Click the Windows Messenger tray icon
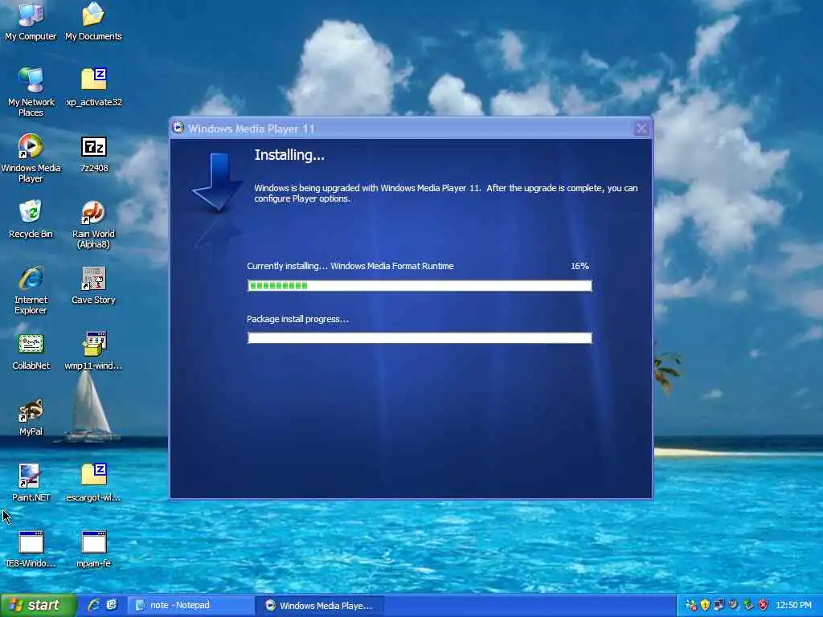 (691, 606)
